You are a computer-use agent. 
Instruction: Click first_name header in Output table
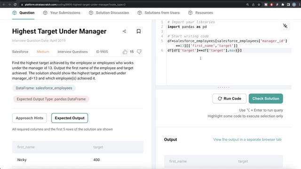pos(178,161)
